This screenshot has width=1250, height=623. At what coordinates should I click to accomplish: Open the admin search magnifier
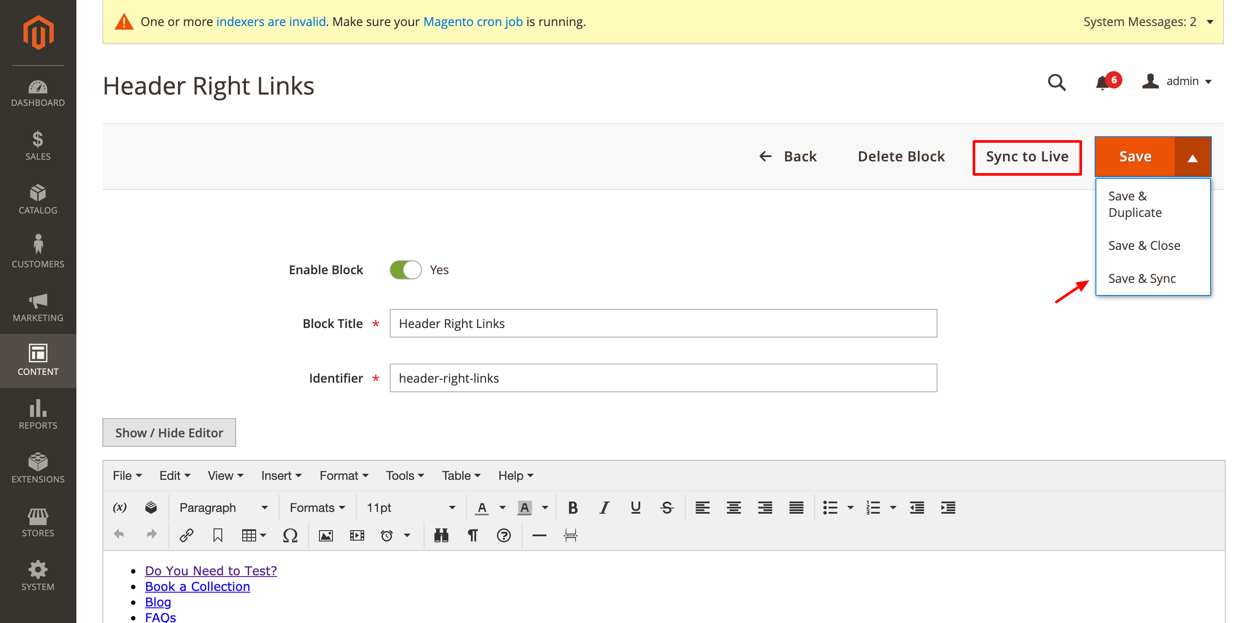click(x=1056, y=82)
